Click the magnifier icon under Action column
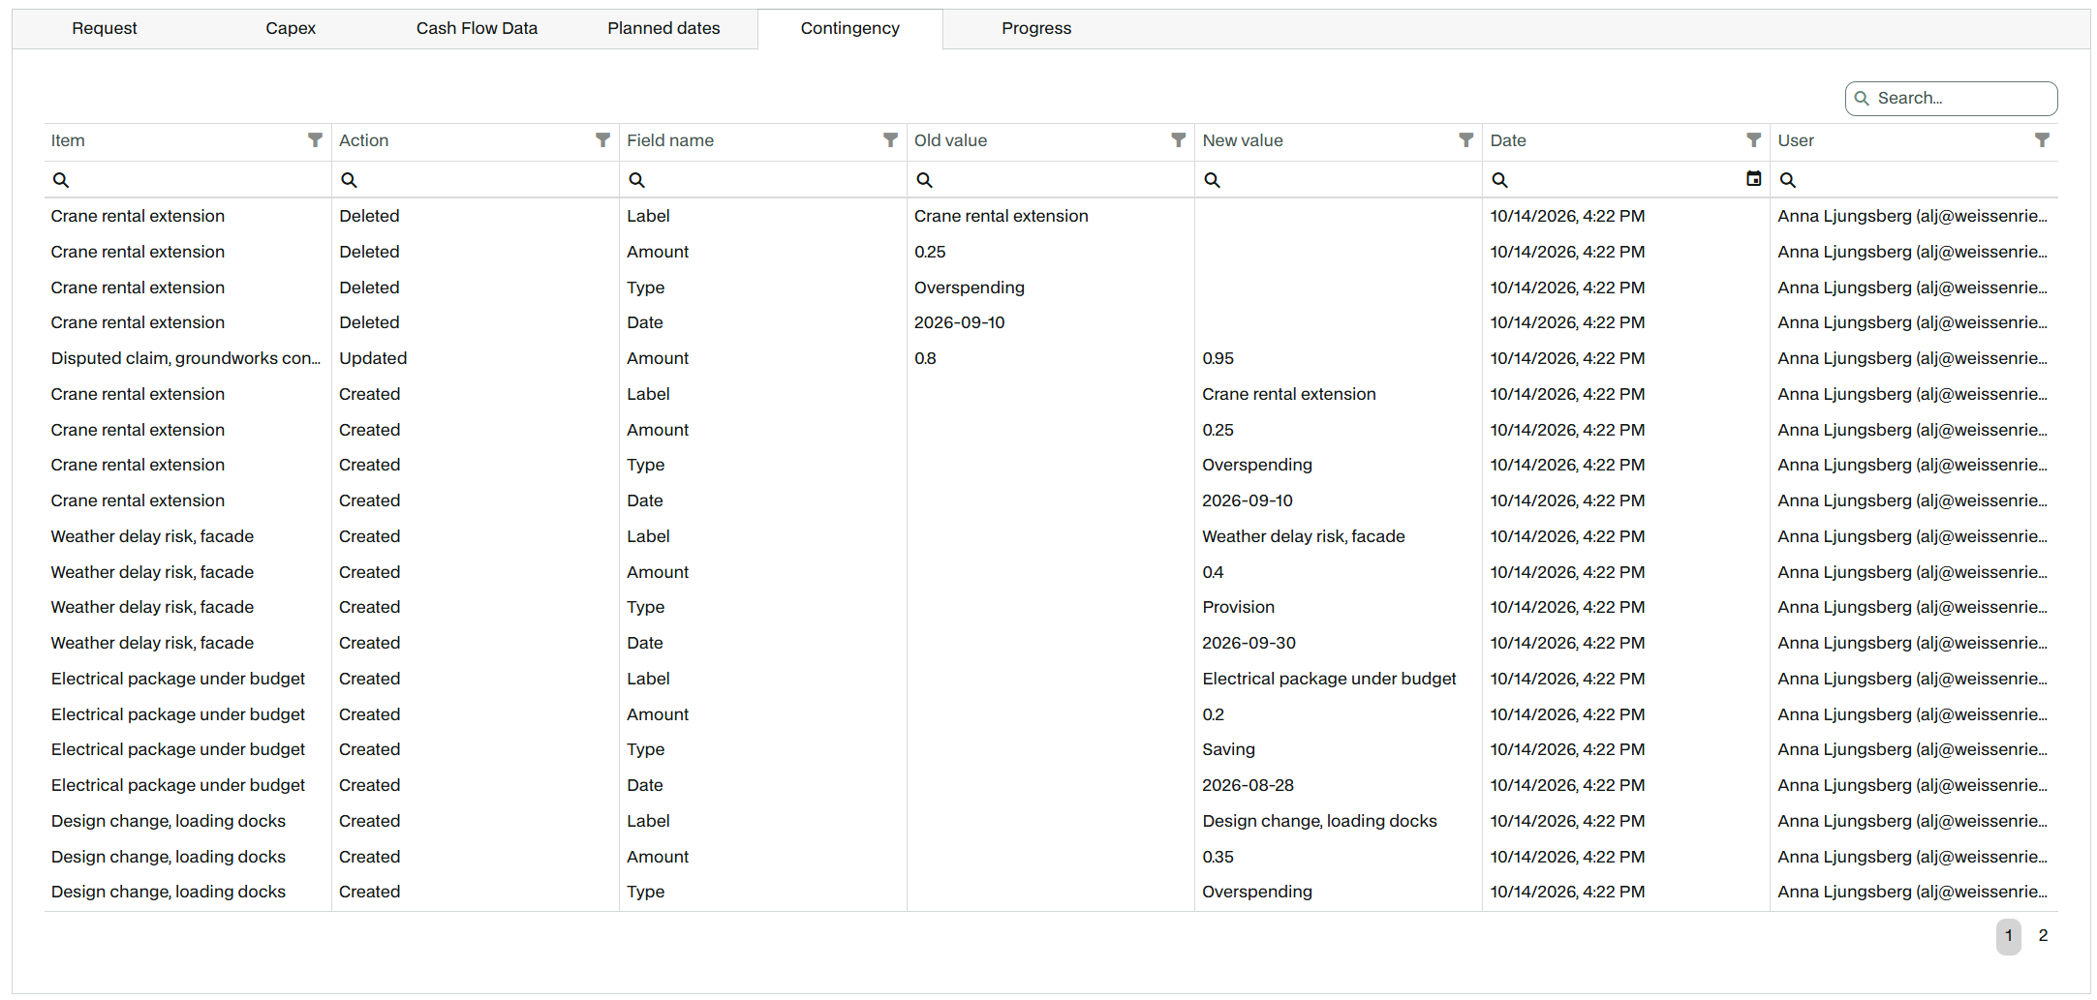2097x1000 pixels. 349,180
